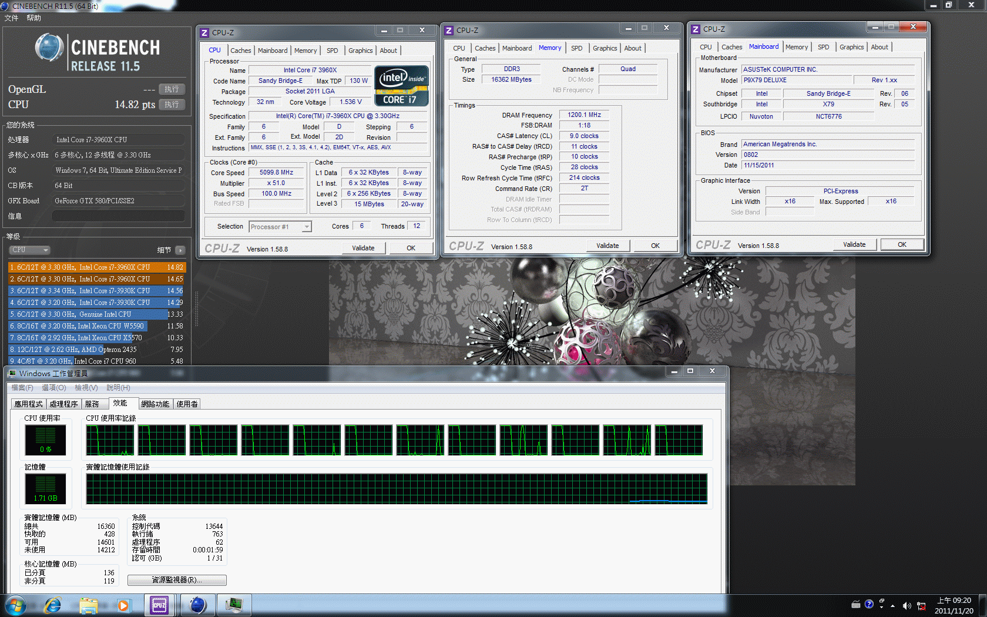Open the Windows Start menu
The height and width of the screenshot is (617, 987).
coord(15,605)
